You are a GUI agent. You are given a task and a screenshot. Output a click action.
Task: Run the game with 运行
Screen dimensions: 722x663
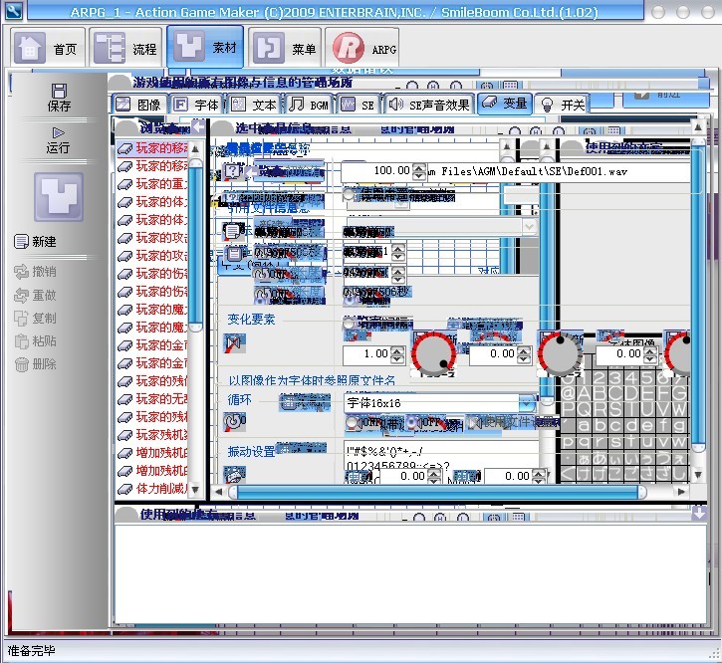click(x=59, y=139)
